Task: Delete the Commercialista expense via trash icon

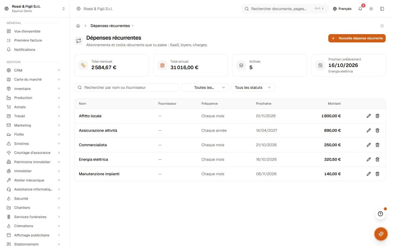Action: (x=377, y=145)
